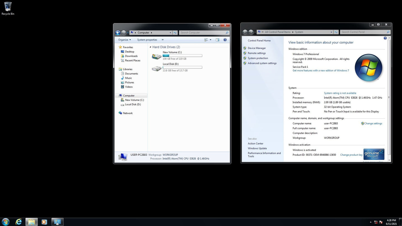Click the Favorites star icon
The width and height of the screenshot is (402, 226).
(x=120, y=47)
